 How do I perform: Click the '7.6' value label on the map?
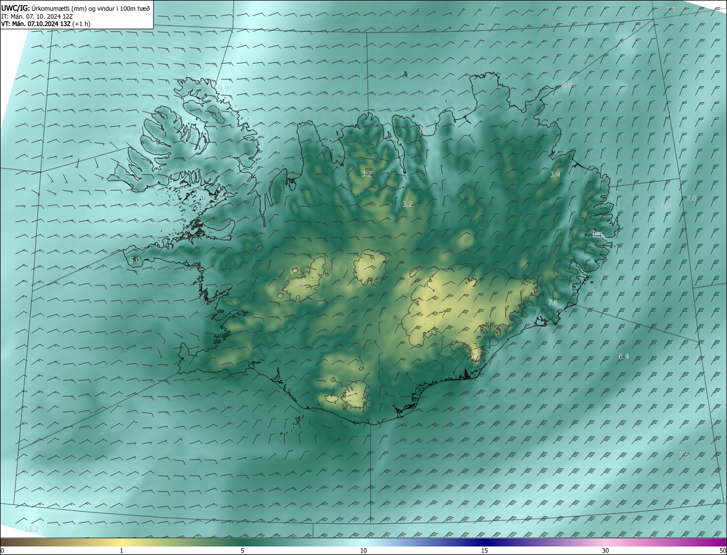(684, 455)
